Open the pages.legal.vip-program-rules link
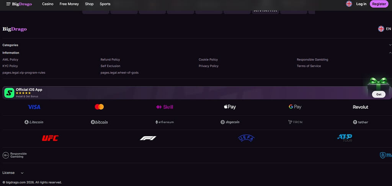The height and width of the screenshot is (186, 392). [x=24, y=72]
